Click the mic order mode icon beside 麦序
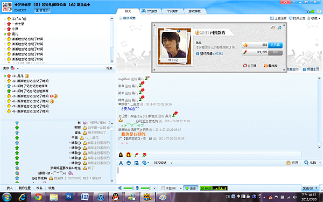The width and height of the screenshot is (323, 202). (x=12, y=68)
